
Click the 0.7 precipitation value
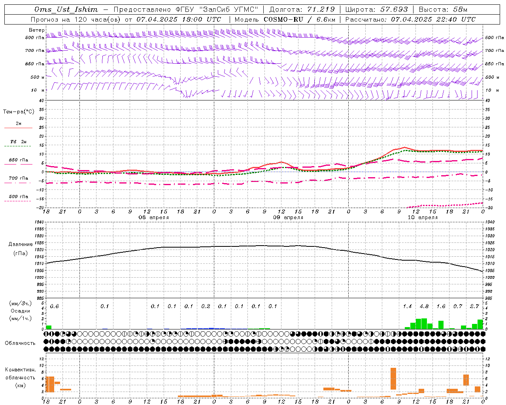[x=458, y=307]
